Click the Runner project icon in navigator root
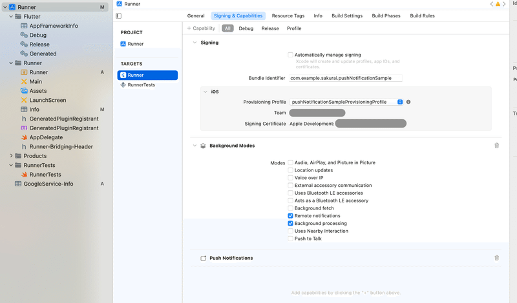This screenshot has height=303, width=517. coord(12,7)
